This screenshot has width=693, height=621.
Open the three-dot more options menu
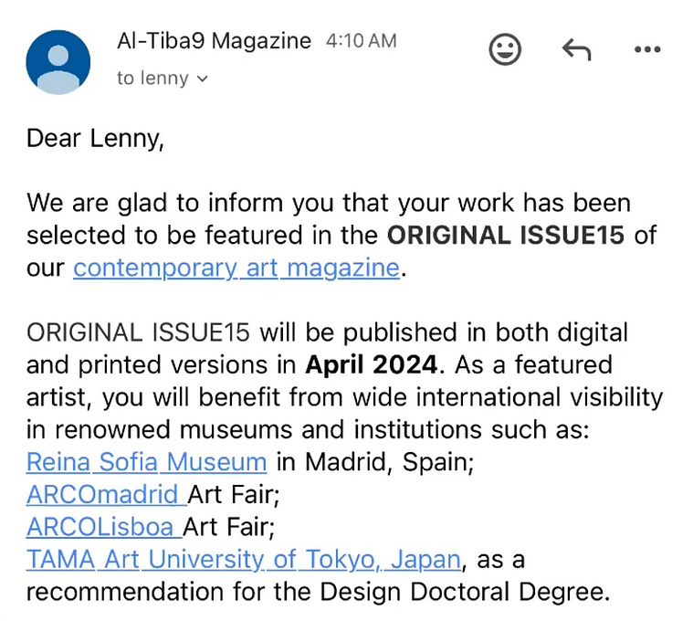coord(647,49)
